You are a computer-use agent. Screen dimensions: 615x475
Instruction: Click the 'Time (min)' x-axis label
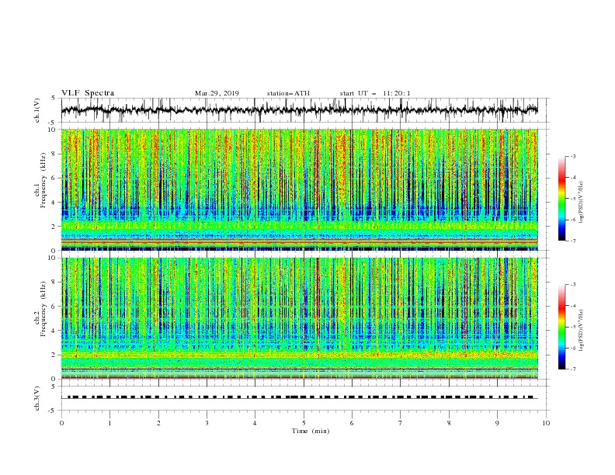click(x=311, y=431)
